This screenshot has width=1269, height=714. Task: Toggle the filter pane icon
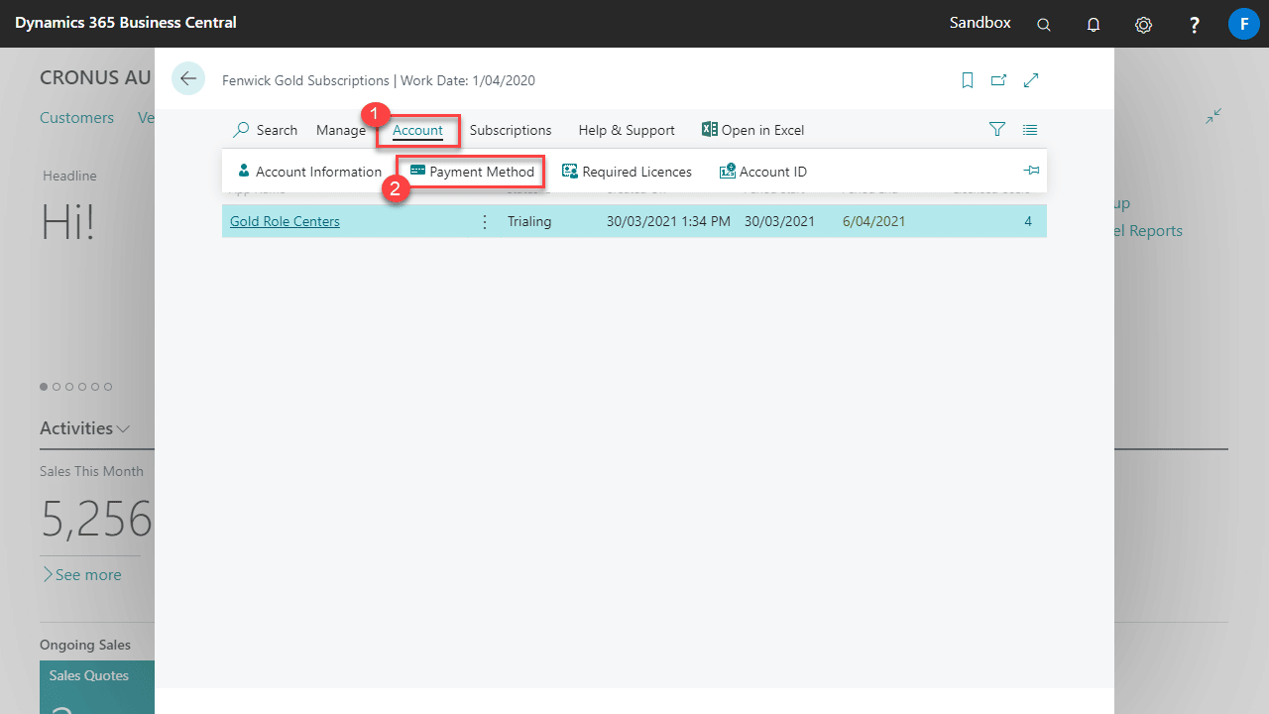[997, 130]
